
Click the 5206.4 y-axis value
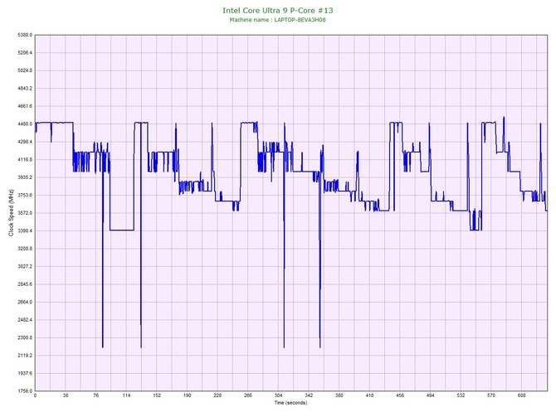25,53
